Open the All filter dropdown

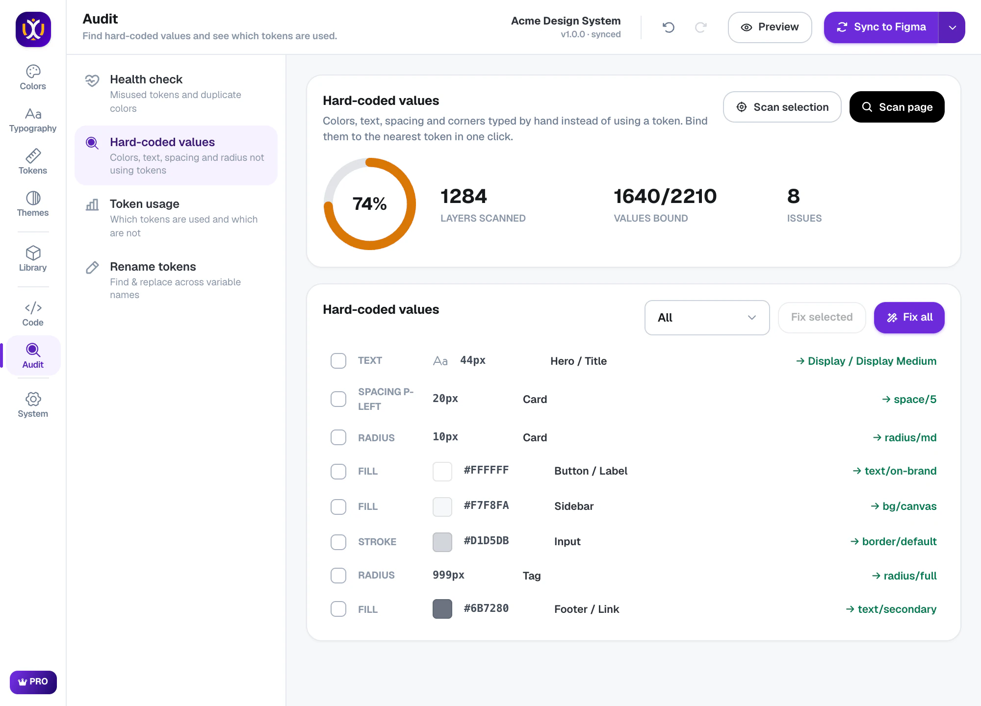pos(707,318)
